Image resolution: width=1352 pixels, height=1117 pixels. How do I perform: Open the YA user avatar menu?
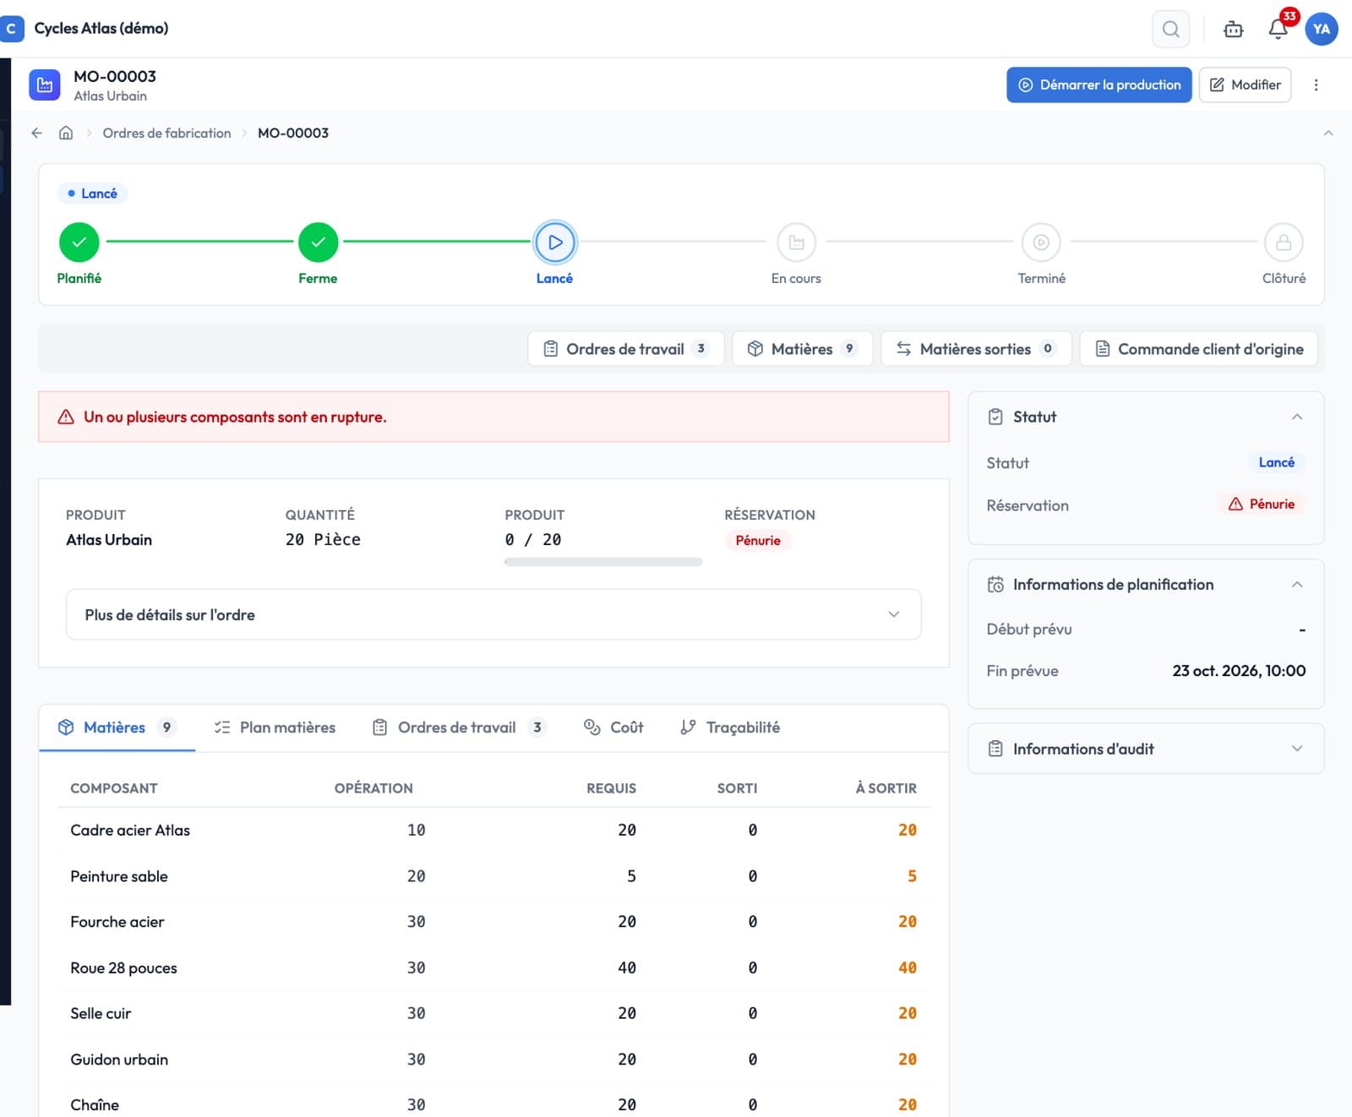(1321, 29)
